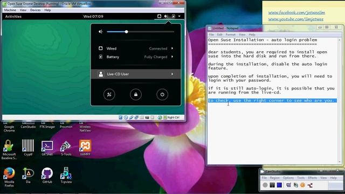Click the network icon in GNOME top bar
The height and width of the screenshot is (194, 345).
tap(160, 16)
